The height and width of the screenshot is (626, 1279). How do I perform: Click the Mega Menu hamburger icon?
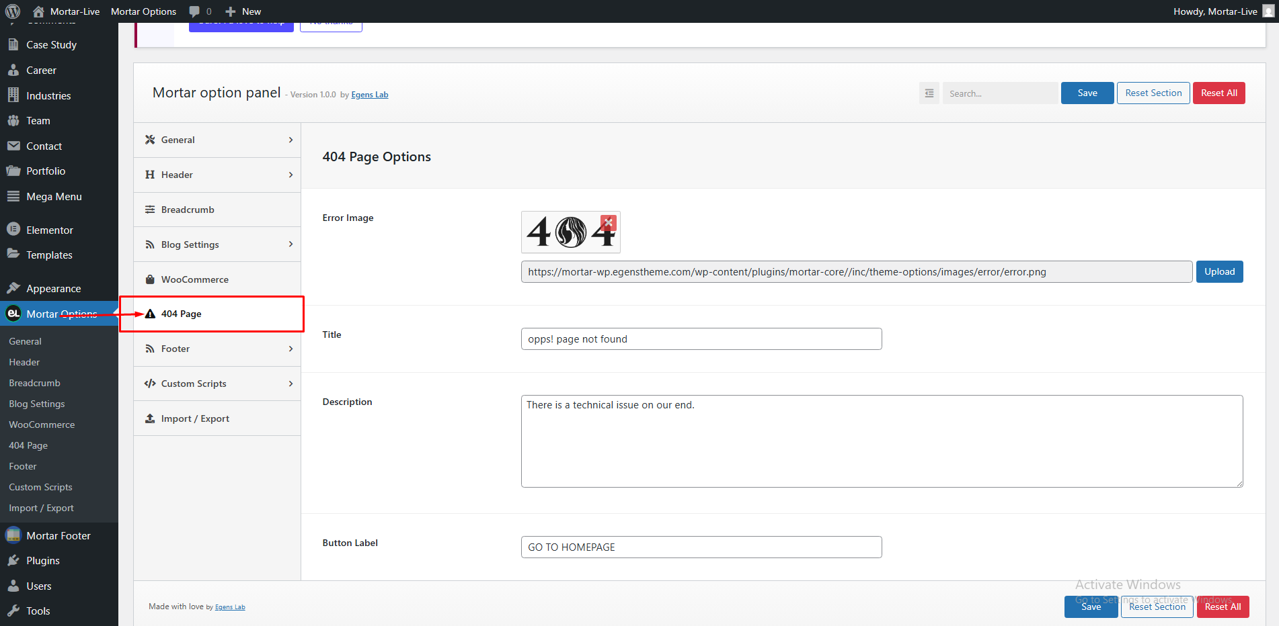13,196
